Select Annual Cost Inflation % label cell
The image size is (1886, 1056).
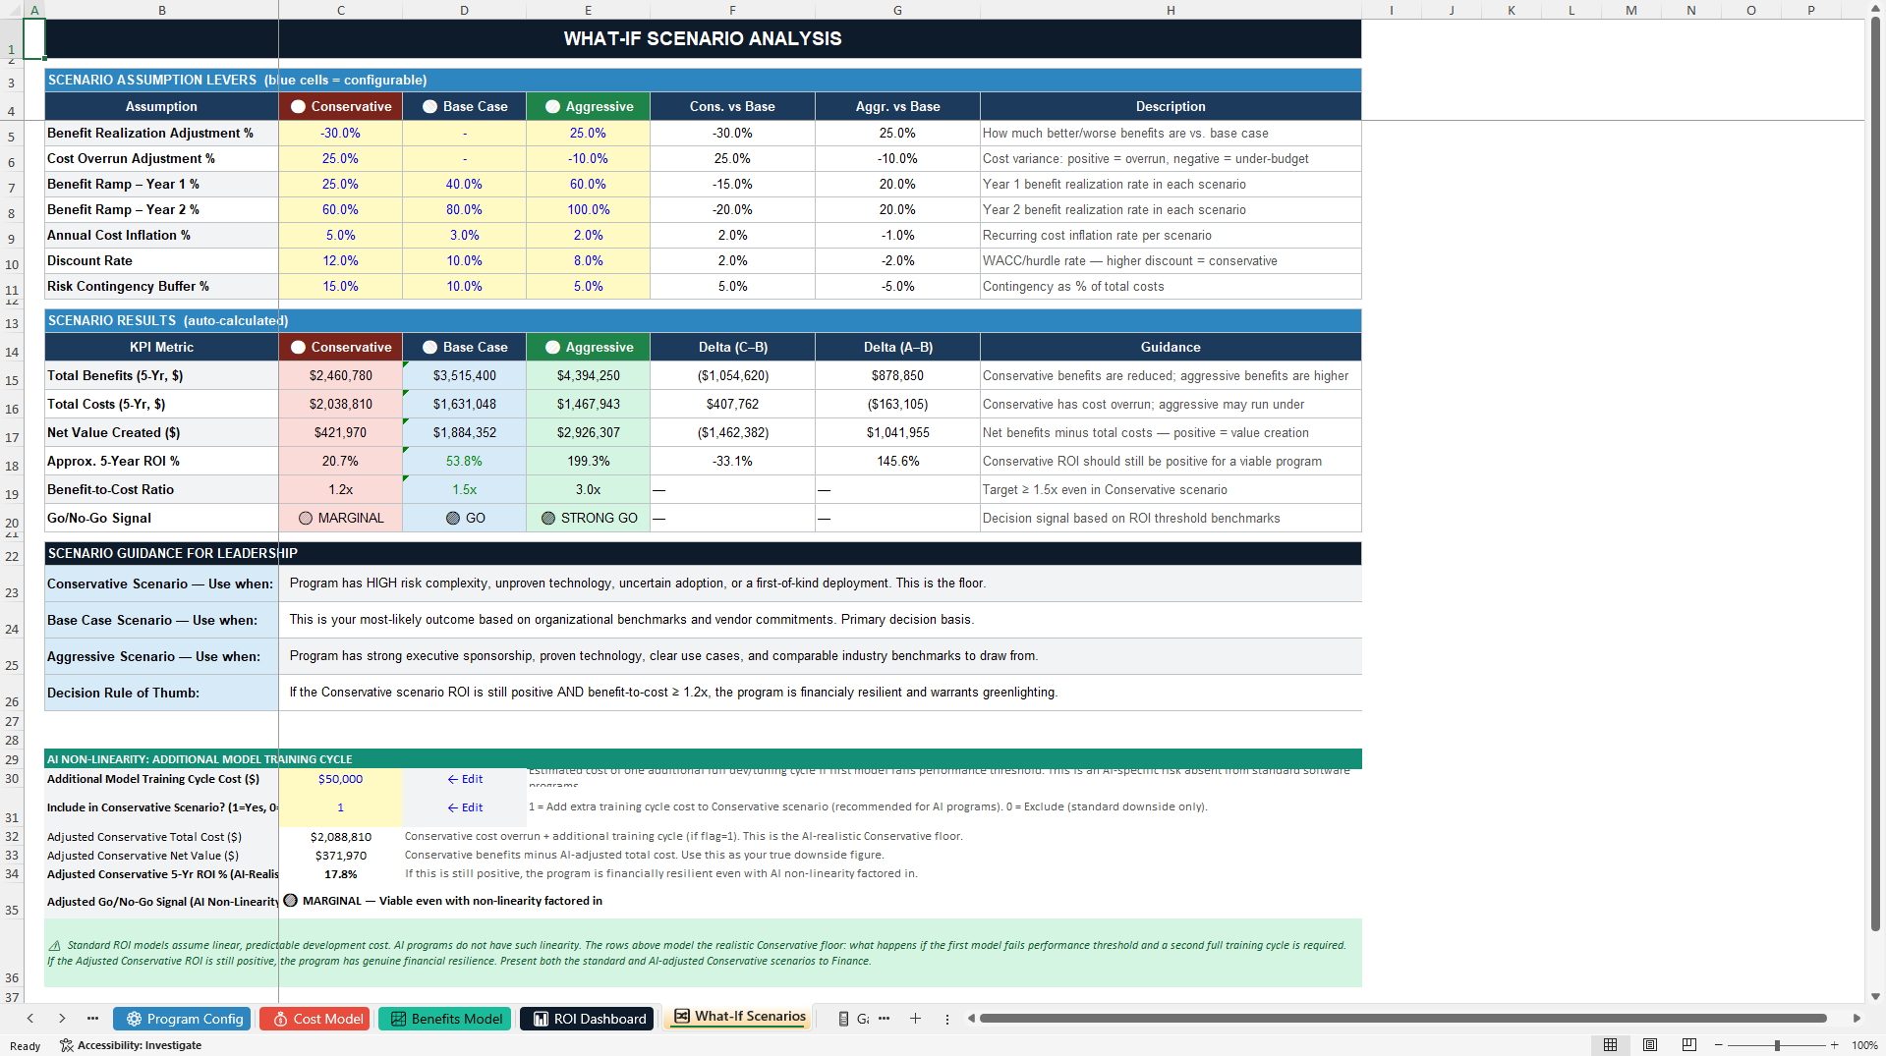(x=162, y=235)
